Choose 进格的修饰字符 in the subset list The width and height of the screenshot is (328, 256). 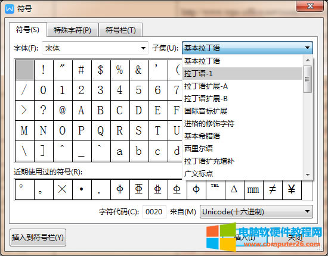(242, 124)
